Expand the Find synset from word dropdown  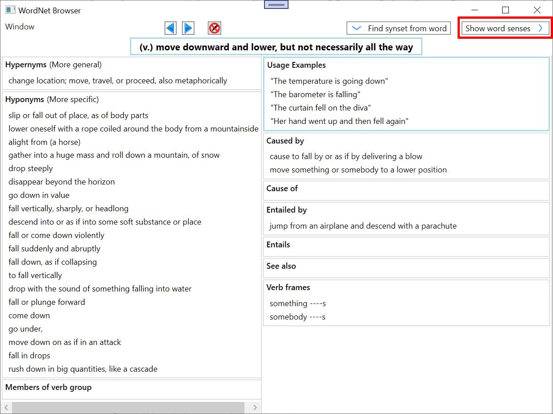[399, 28]
